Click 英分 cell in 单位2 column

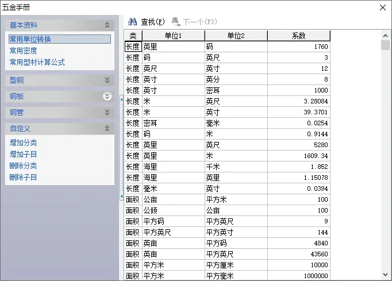[236, 79]
